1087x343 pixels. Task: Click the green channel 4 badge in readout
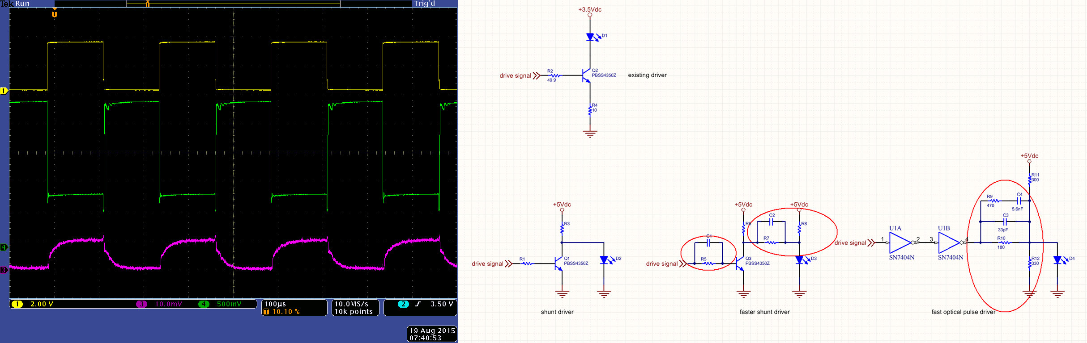[204, 304]
